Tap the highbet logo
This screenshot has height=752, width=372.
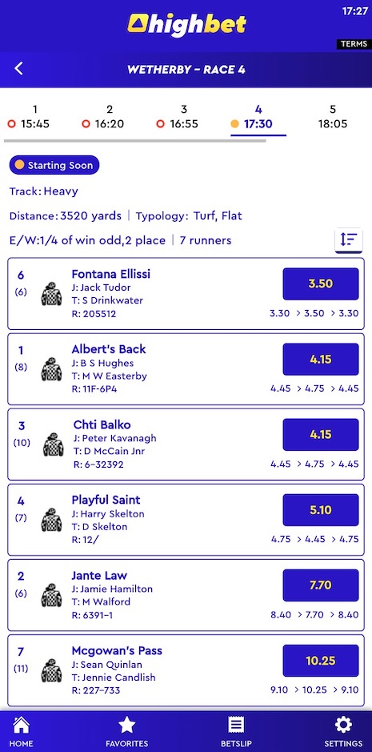186,25
